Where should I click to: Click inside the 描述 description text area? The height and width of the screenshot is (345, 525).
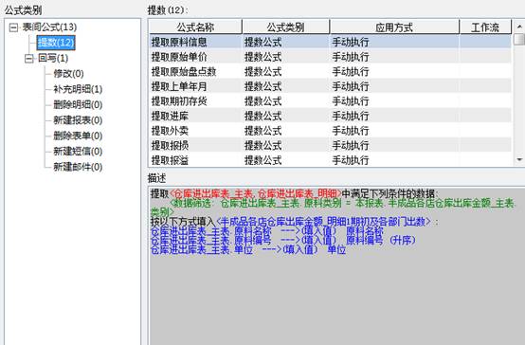(336, 265)
